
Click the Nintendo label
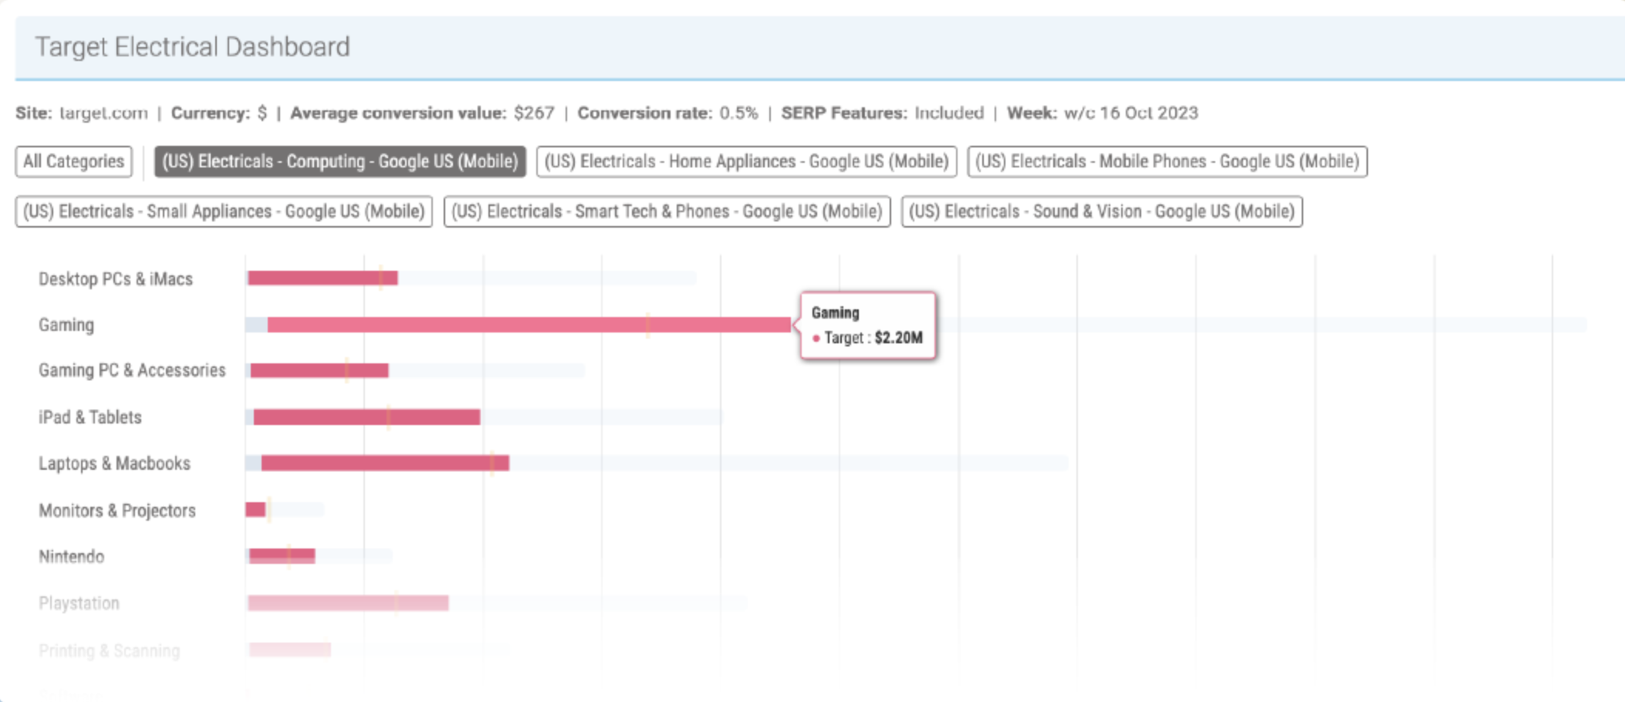71,556
